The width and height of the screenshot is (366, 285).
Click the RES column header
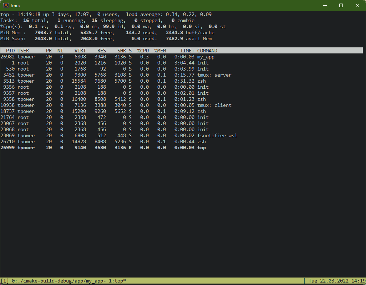101,50
